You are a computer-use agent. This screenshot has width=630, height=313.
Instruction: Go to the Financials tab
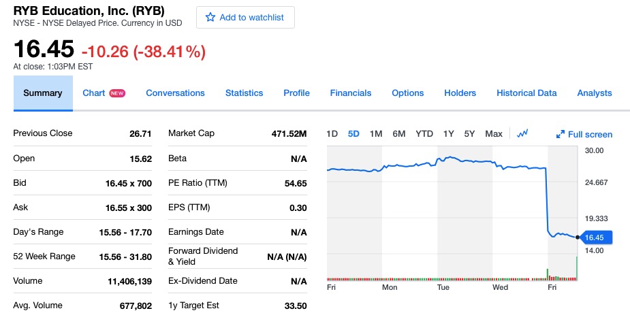pos(351,93)
